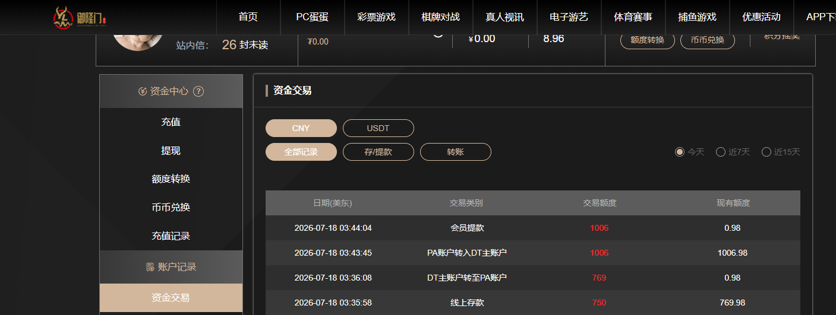Click the 现有额度 column header

pyautogui.click(x=733, y=203)
